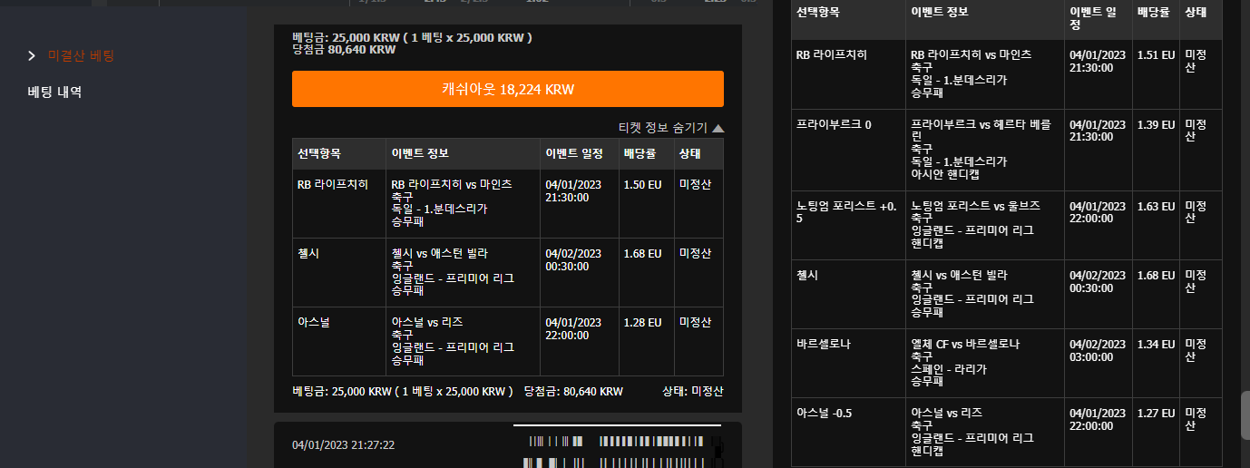Click the 프라이부르크 vs 헤르타 베를린 event text
Screen dimensions: 1250x468
pyautogui.click(x=980, y=130)
